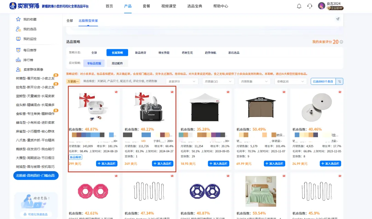The width and height of the screenshot is (372, 219).
Task: Click the 企业版VIP badge
Action: (335, 8)
